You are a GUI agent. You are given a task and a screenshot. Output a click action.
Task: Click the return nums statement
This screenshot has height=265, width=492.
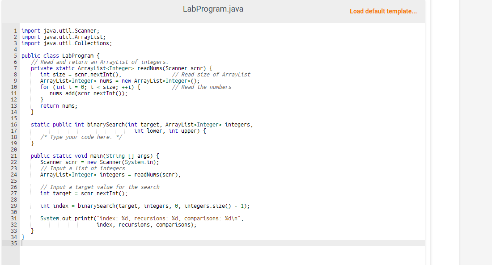(x=58, y=105)
